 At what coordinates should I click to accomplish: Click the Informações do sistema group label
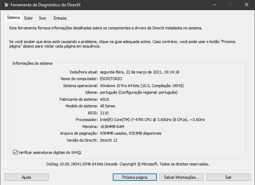click(32, 63)
